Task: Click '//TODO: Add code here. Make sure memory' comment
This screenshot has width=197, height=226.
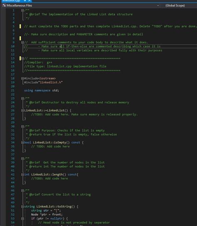Action: click(84, 114)
